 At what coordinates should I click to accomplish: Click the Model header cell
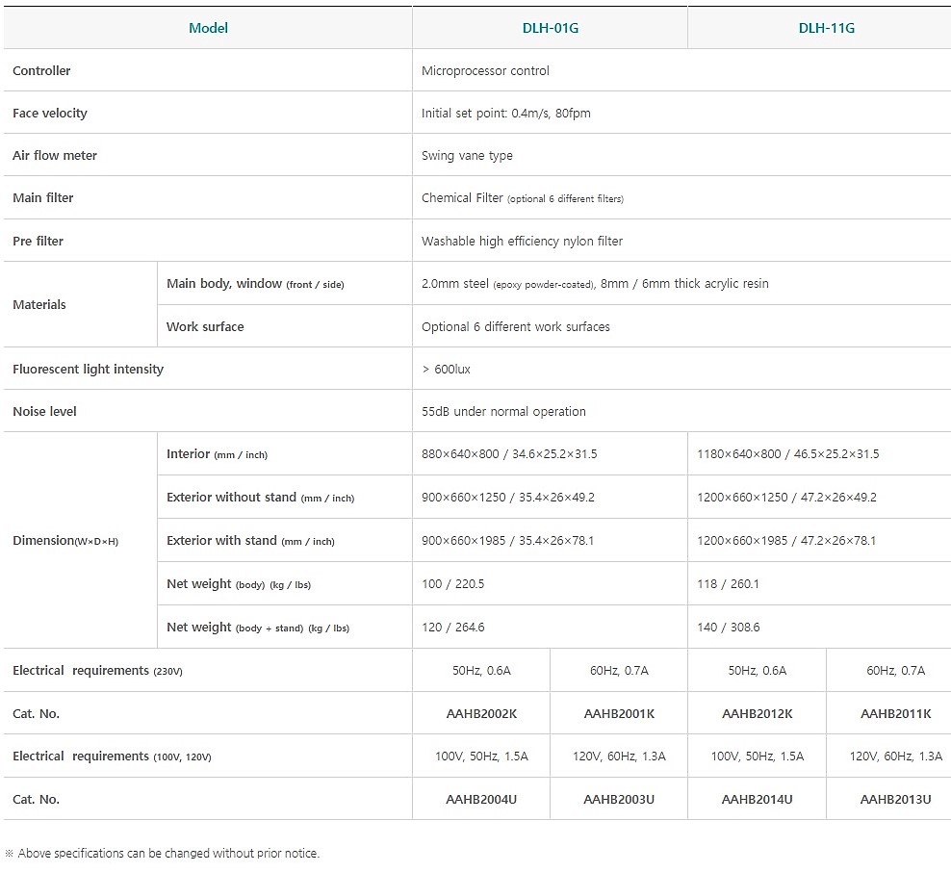tap(208, 28)
